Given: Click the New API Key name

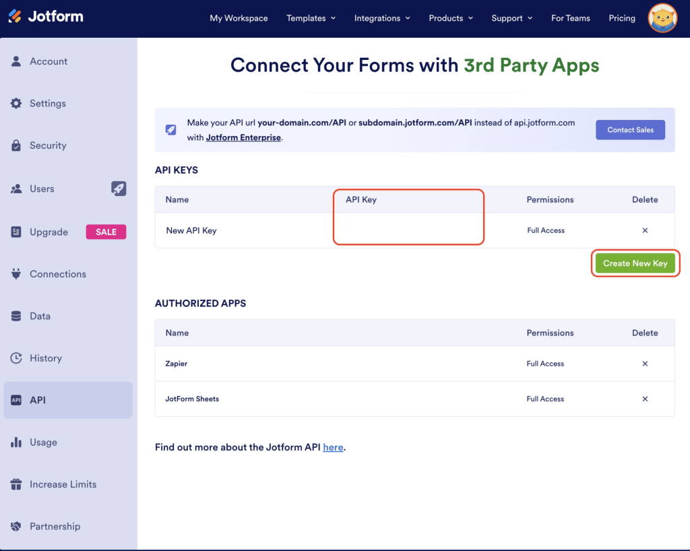Looking at the screenshot, I should 191,230.
